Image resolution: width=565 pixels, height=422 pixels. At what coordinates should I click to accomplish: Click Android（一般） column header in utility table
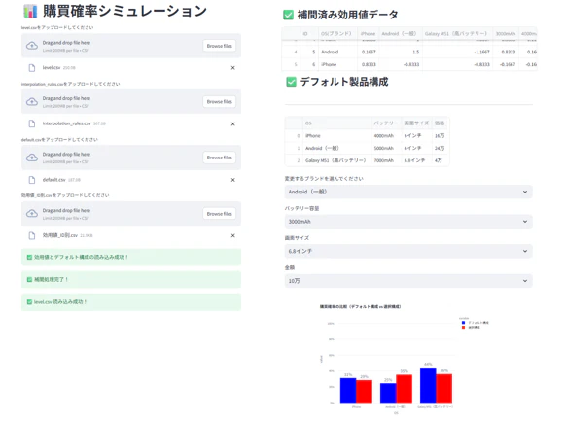[x=400, y=33]
